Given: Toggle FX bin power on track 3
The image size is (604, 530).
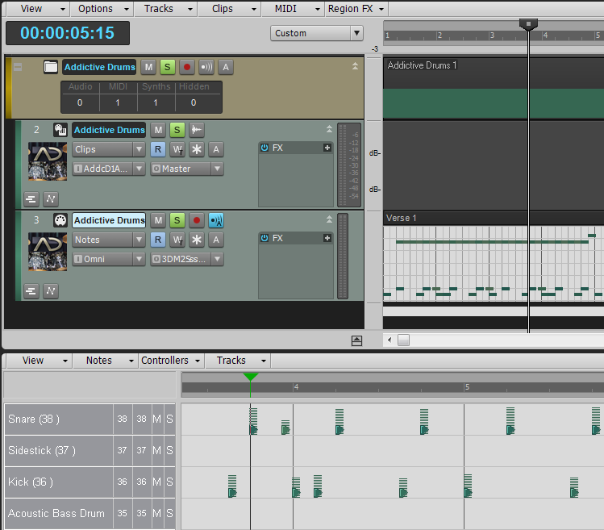Looking at the screenshot, I should (x=265, y=238).
